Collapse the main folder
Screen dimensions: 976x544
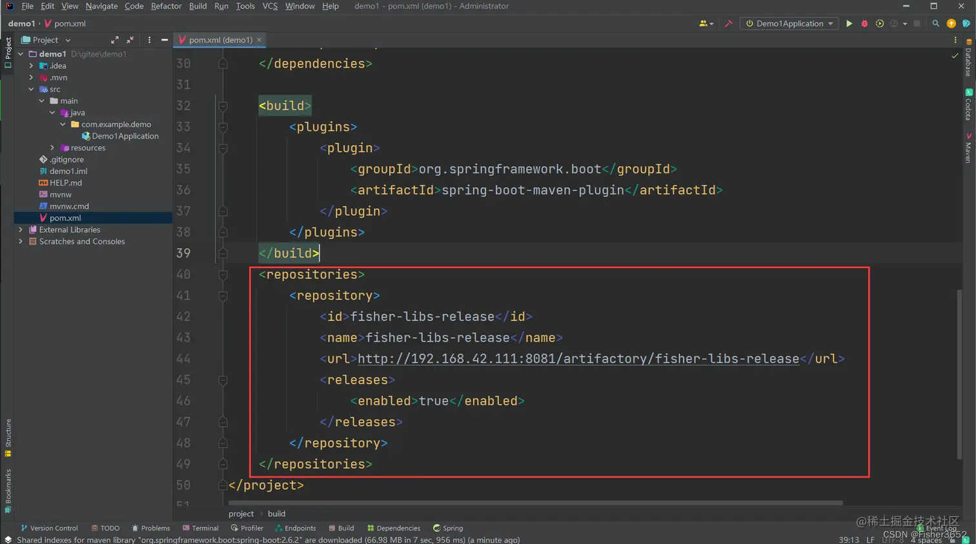(41, 101)
